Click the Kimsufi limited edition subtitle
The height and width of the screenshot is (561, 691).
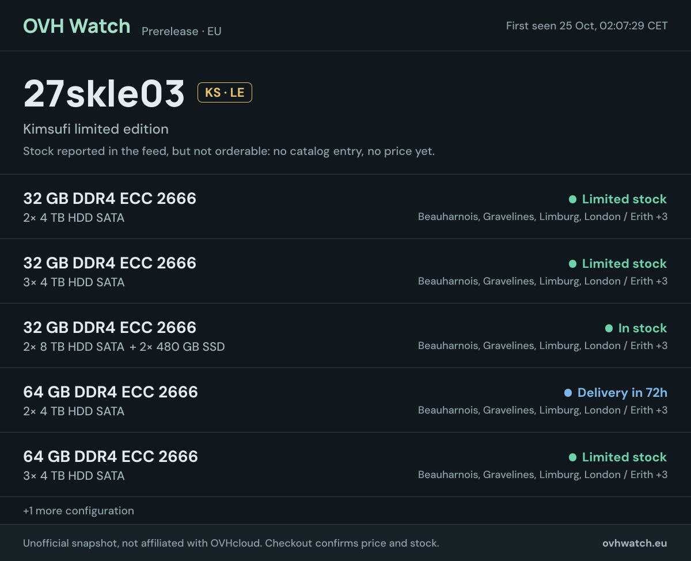click(x=96, y=129)
